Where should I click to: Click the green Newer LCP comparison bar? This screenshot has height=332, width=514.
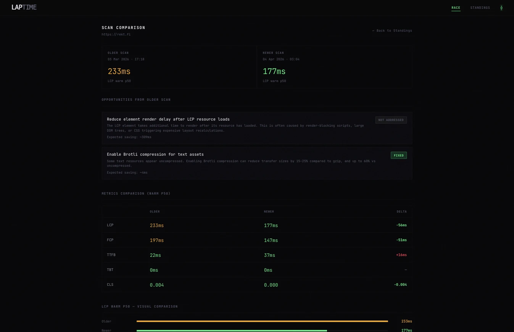[x=232, y=330]
